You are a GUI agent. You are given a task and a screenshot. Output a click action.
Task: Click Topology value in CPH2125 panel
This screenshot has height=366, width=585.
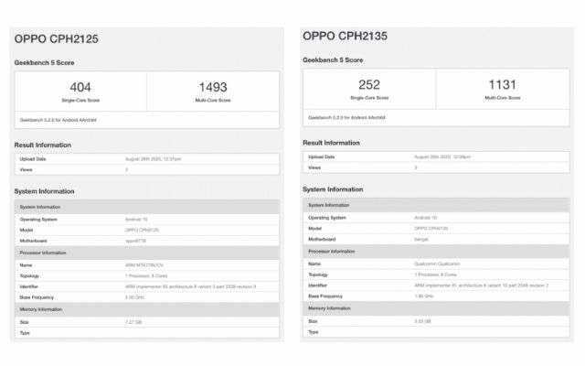click(x=146, y=276)
